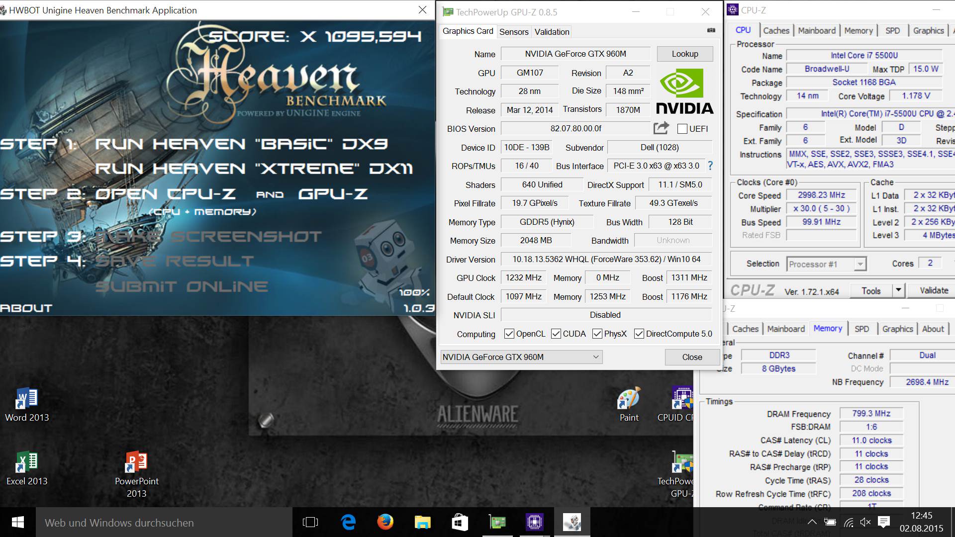Toggle the DirectCompute 5.0 checkbox
955x537 pixels.
pyautogui.click(x=639, y=334)
